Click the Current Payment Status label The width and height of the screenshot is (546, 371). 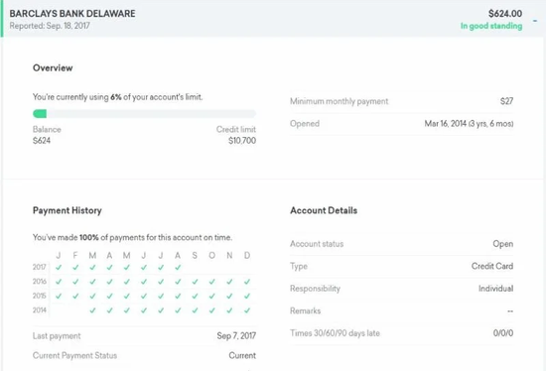click(x=74, y=355)
